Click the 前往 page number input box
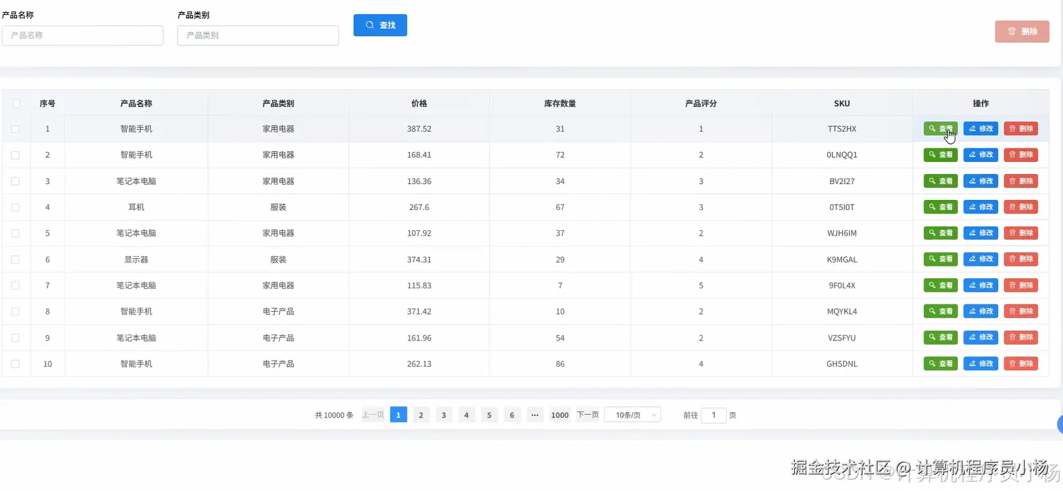 coord(713,415)
